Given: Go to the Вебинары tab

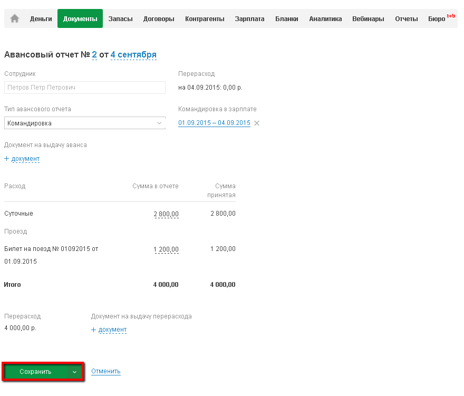Looking at the screenshot, I should click(x=368, y=18).
